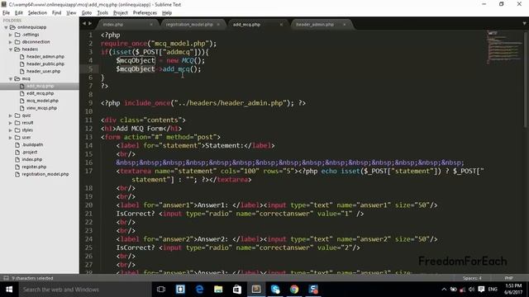Image resolution: width=529 pixels, height=297 pixels.
Task: Click the ENG language indicator
Action: 493,290
